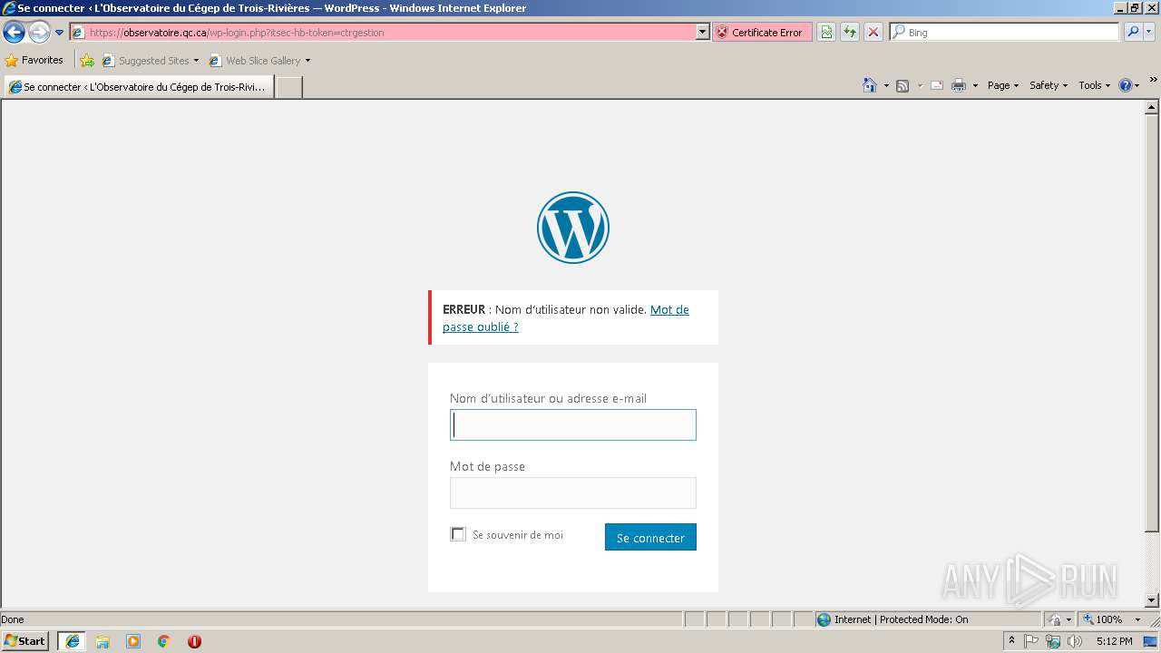Expand search provider dropdown arrow
Screen dimensions: 1161x653
1149,32
